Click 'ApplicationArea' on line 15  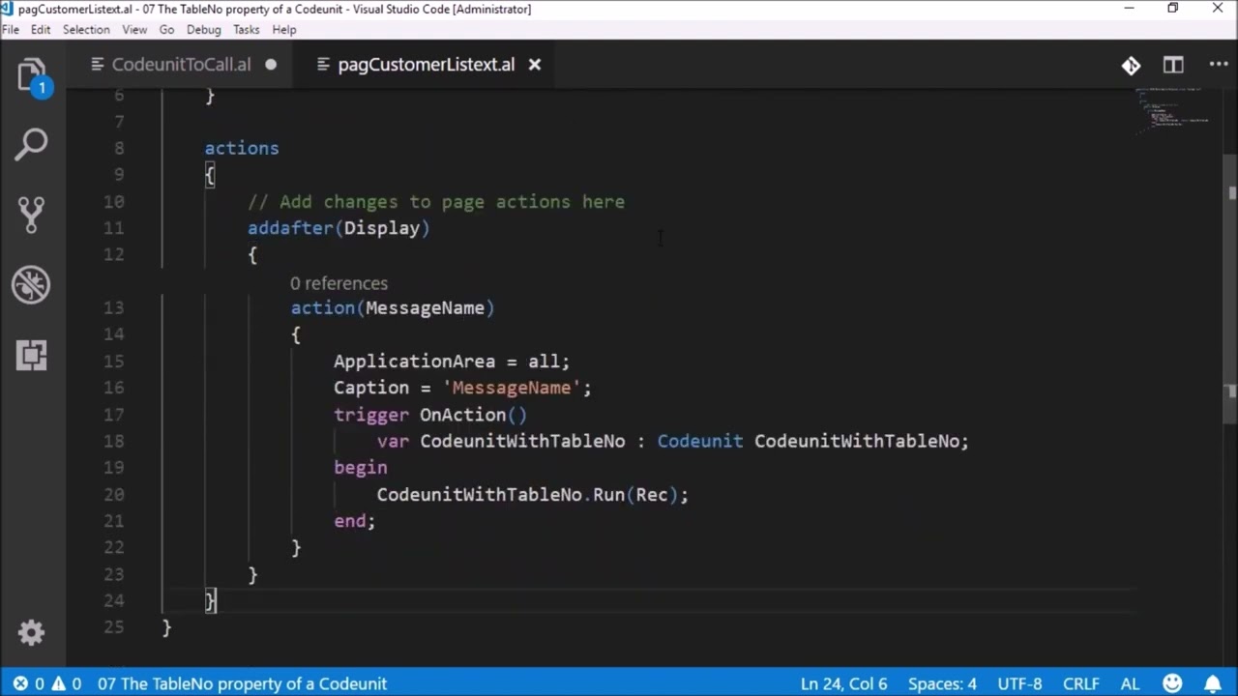414,361
